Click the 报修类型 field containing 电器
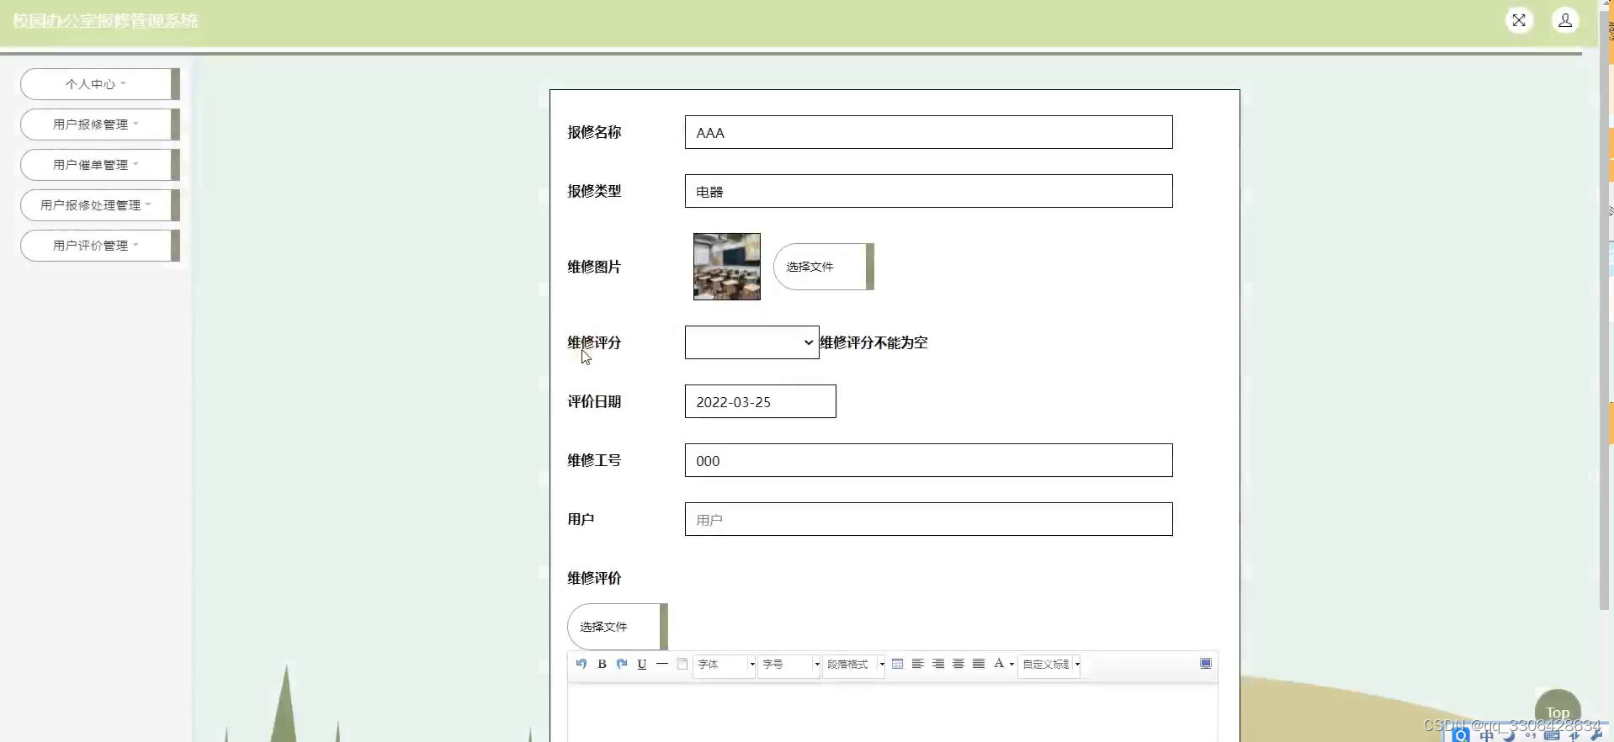 pos(929,191)
